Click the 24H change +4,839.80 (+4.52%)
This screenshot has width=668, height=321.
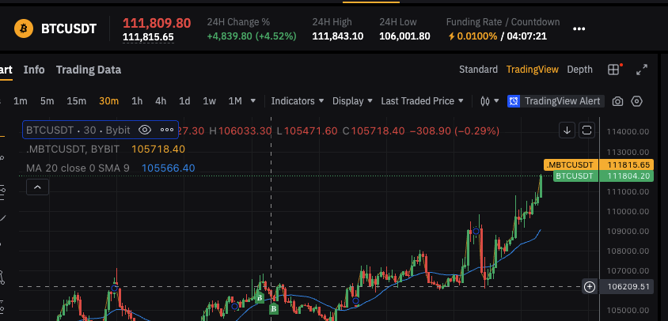coord(252,36)
